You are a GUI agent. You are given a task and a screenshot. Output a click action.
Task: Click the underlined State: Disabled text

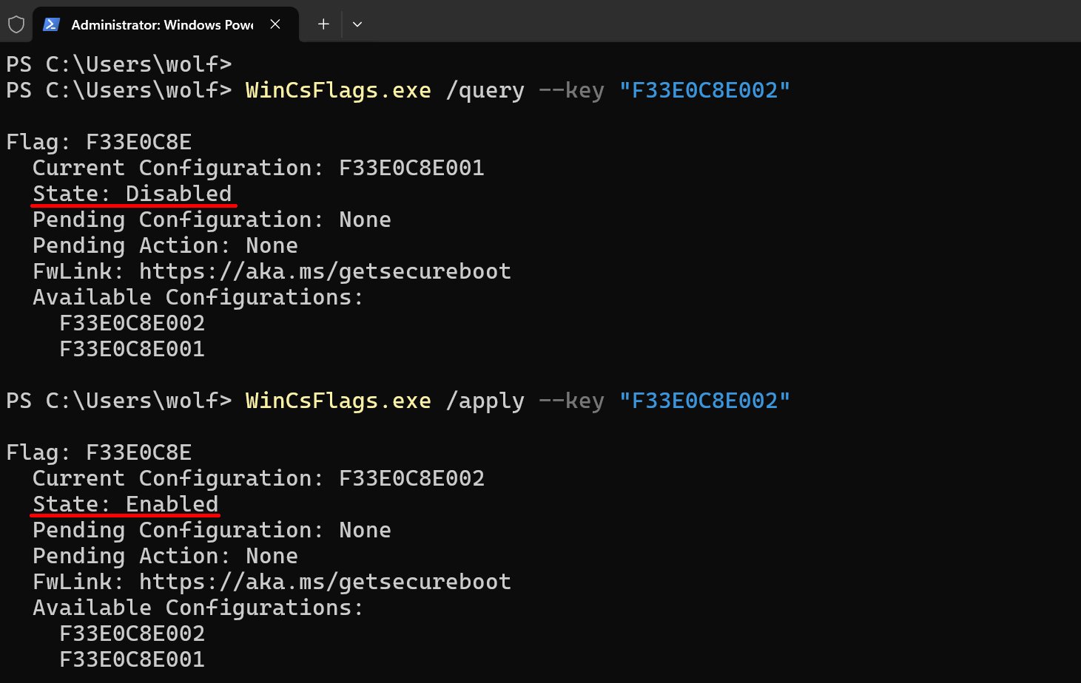(x=132, y=193)
